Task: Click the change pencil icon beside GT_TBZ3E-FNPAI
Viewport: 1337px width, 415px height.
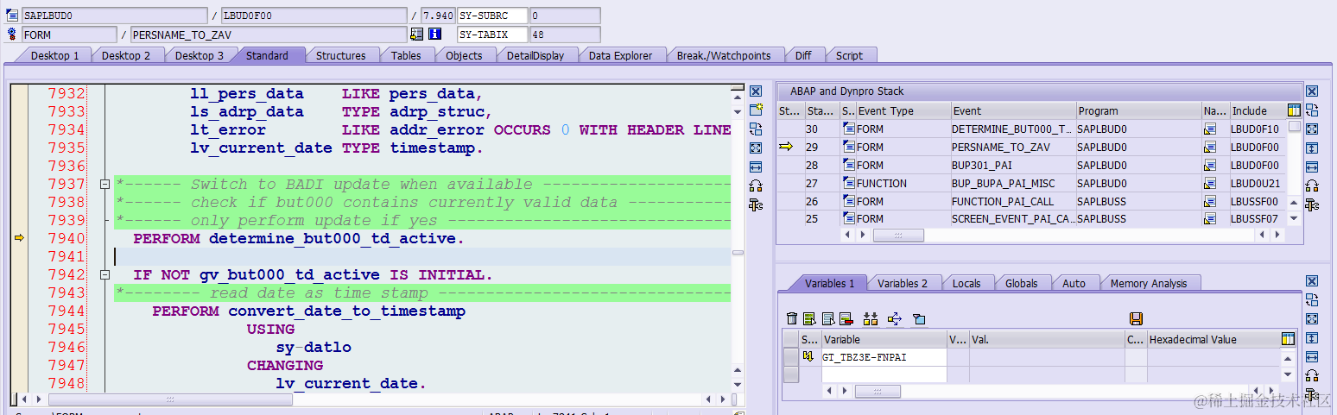Action: click(x=809, y=356)
